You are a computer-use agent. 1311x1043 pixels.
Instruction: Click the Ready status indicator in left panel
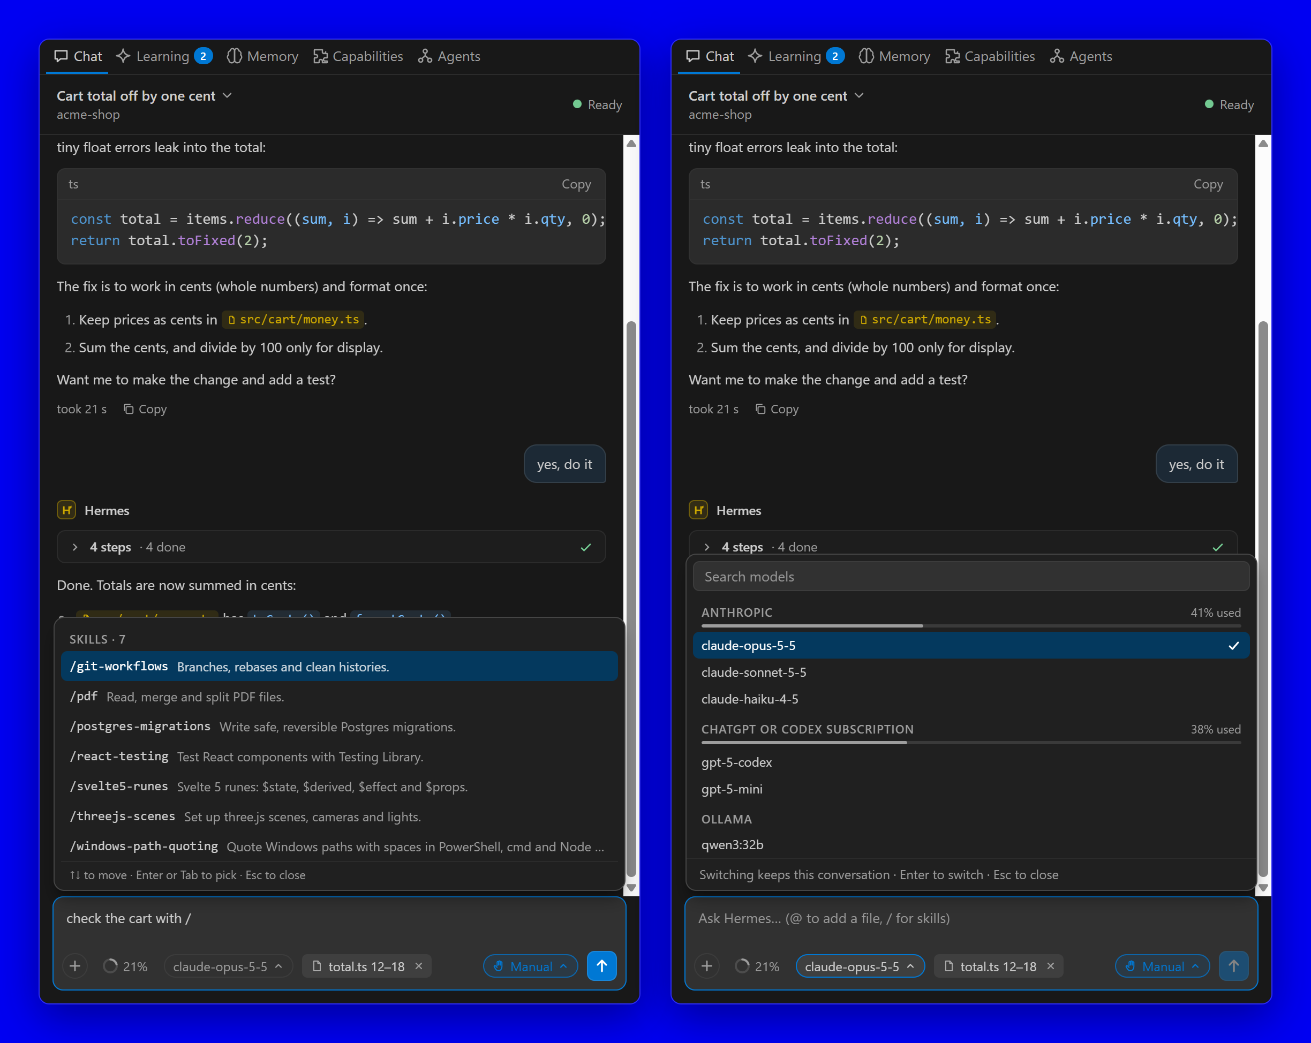[597, 104]
